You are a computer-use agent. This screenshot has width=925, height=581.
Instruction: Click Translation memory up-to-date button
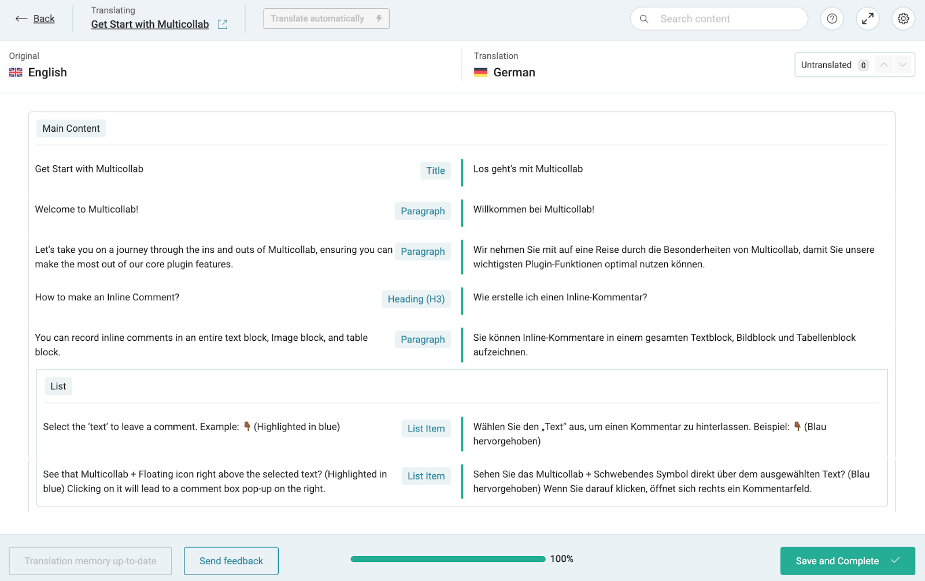pyautogui.click(x=90, y=561)
